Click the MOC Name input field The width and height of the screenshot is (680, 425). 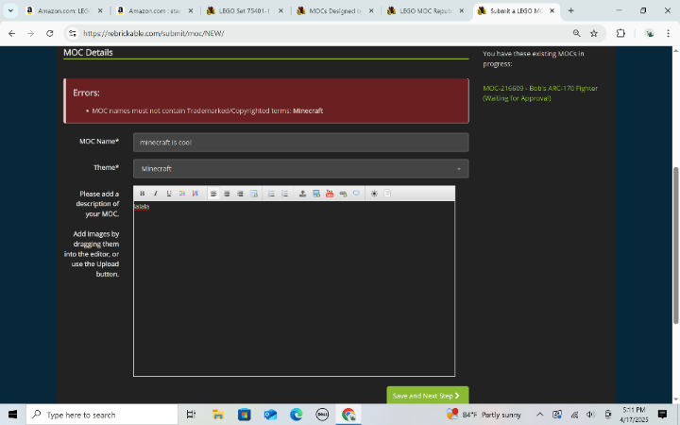300,142
